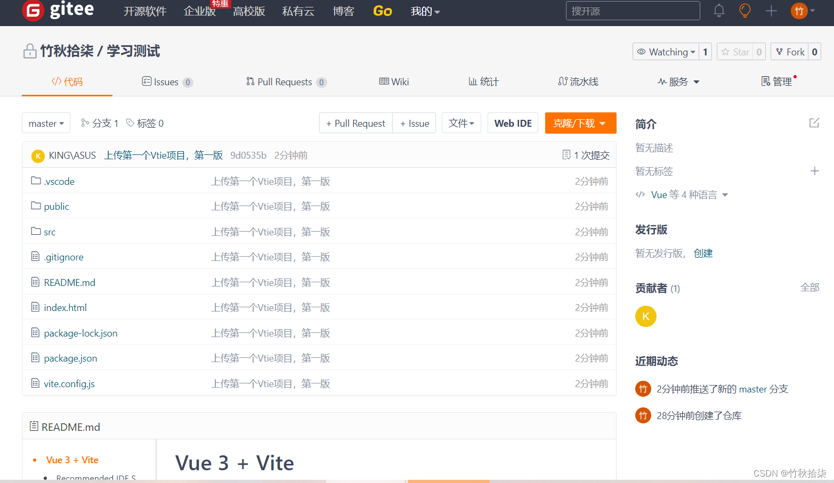Click the 搜开源 search field
This screenshot has height=483, width=834.
click(x=633, y=11)
